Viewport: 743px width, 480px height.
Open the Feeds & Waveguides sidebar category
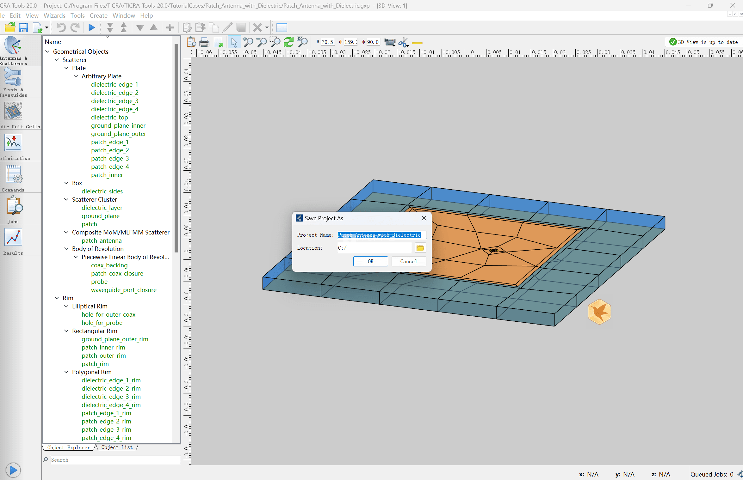point(14,83)
